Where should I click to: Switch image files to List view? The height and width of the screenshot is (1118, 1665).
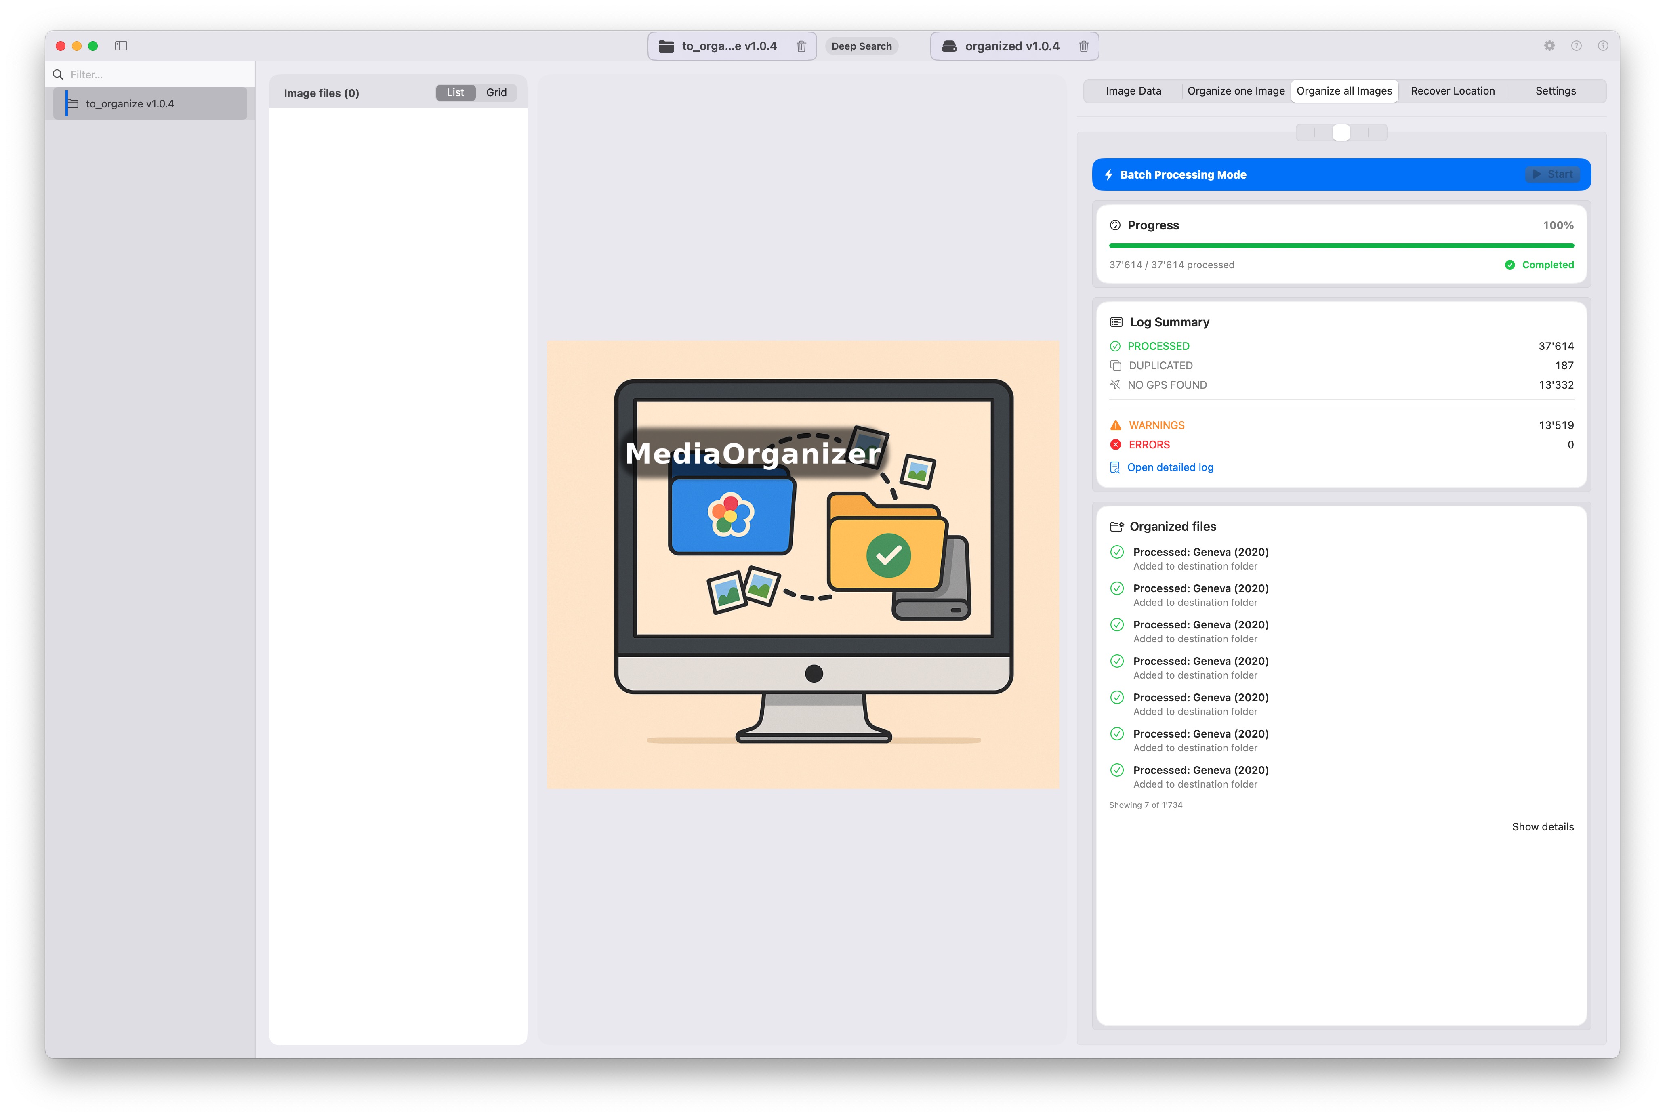[x=455, y=92]
